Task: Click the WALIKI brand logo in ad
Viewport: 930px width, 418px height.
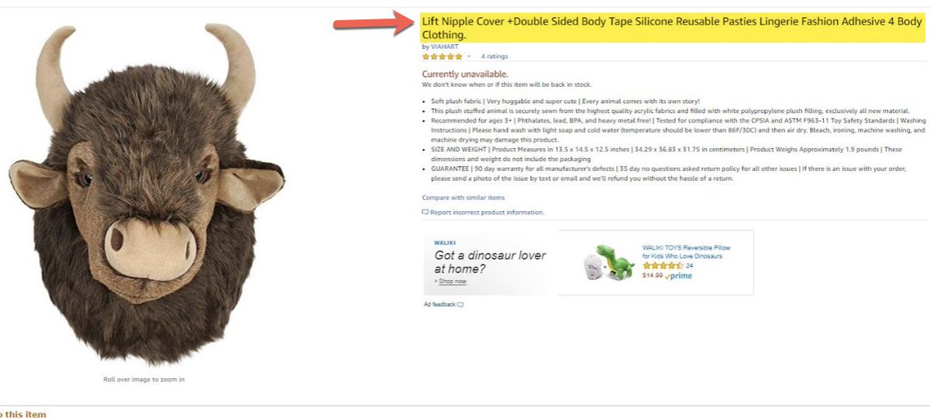Action: coord(445,243)
